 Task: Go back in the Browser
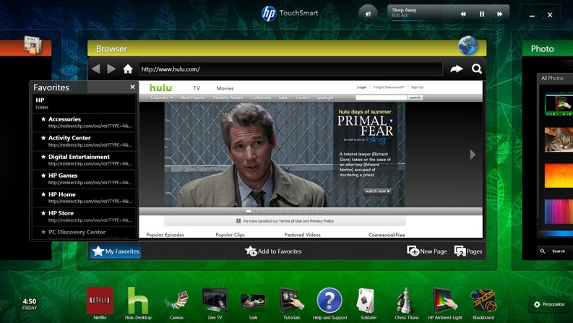(x=96, y=69)
